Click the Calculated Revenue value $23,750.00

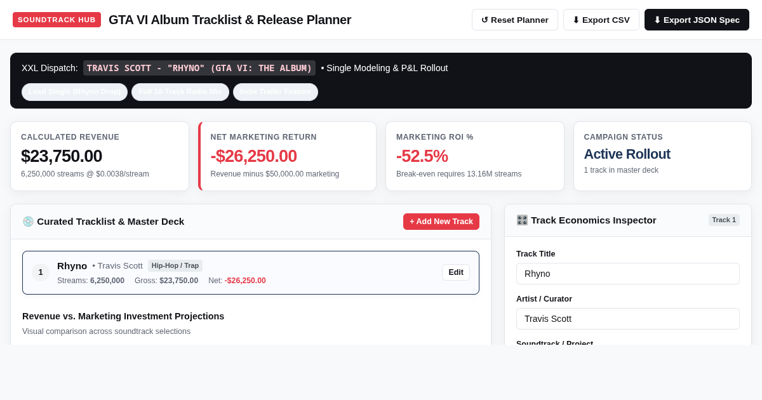62,156
